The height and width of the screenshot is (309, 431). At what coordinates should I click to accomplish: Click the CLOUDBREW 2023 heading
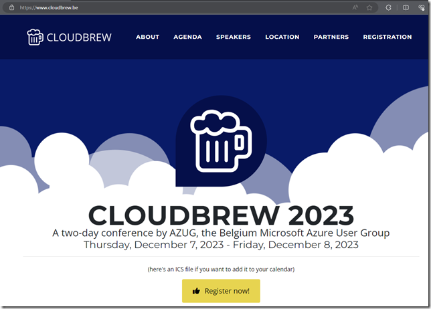(x=222, y=215)
